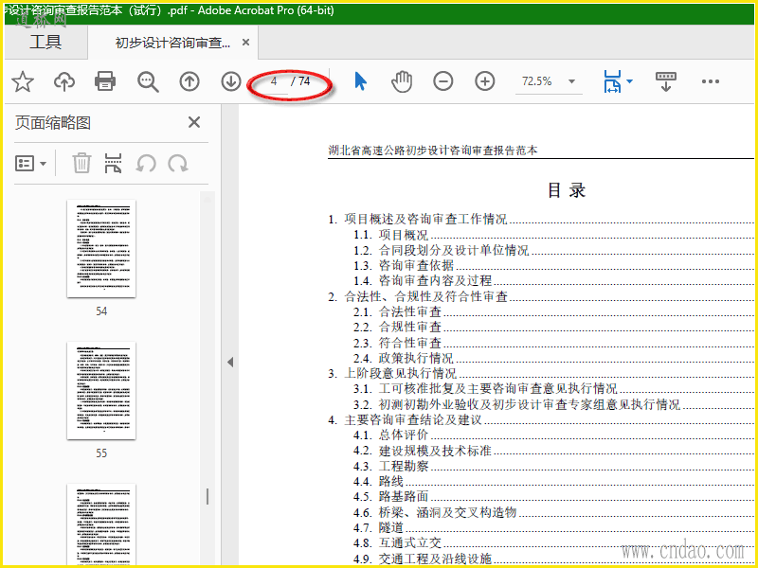The width and height of the screenshot is (758, 568).
Task: Click the scrolling mode keyboard icon
Action: pyautogui.click(x=666, y=81)
